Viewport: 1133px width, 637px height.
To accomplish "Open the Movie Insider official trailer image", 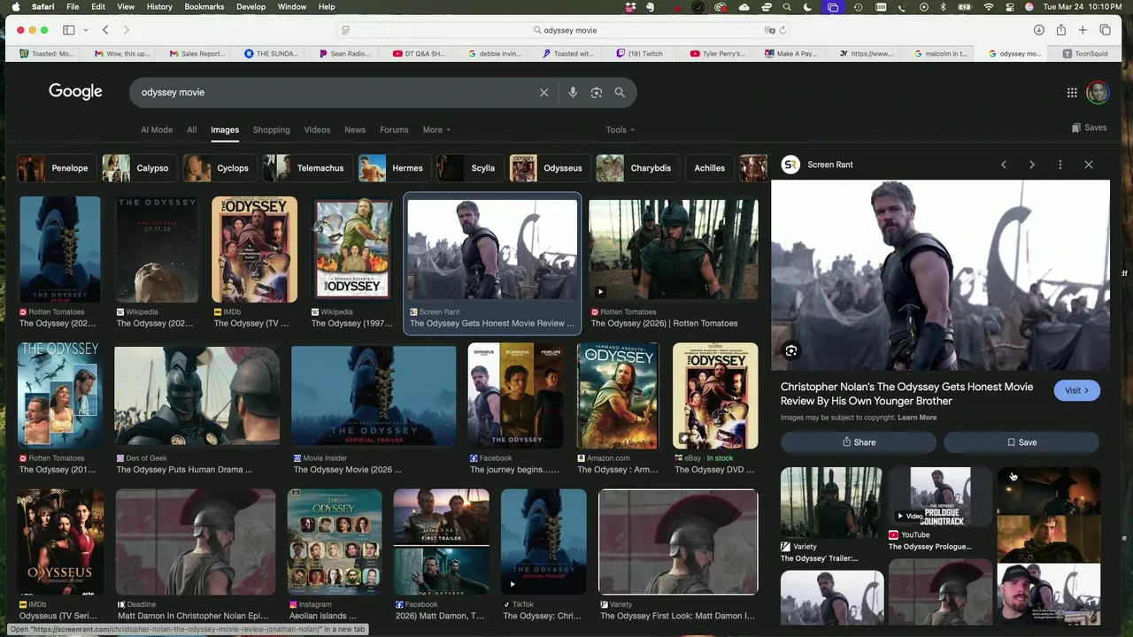I will coord(374,396).
